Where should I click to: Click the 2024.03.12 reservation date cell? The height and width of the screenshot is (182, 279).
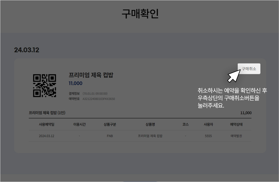click(47, 136)
